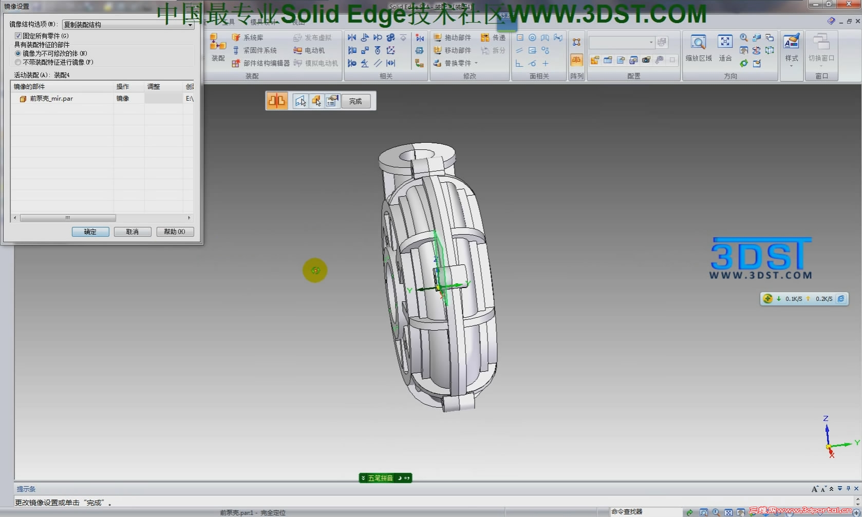Click the 移动部件 move component tool
The height and width of the screenshot is (517, 862).
[454, 50]
